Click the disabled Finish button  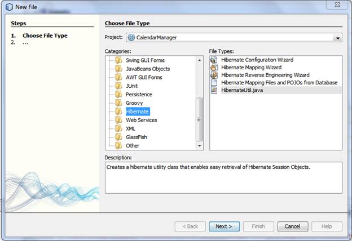pyautogui.click(x=258, y=226)
